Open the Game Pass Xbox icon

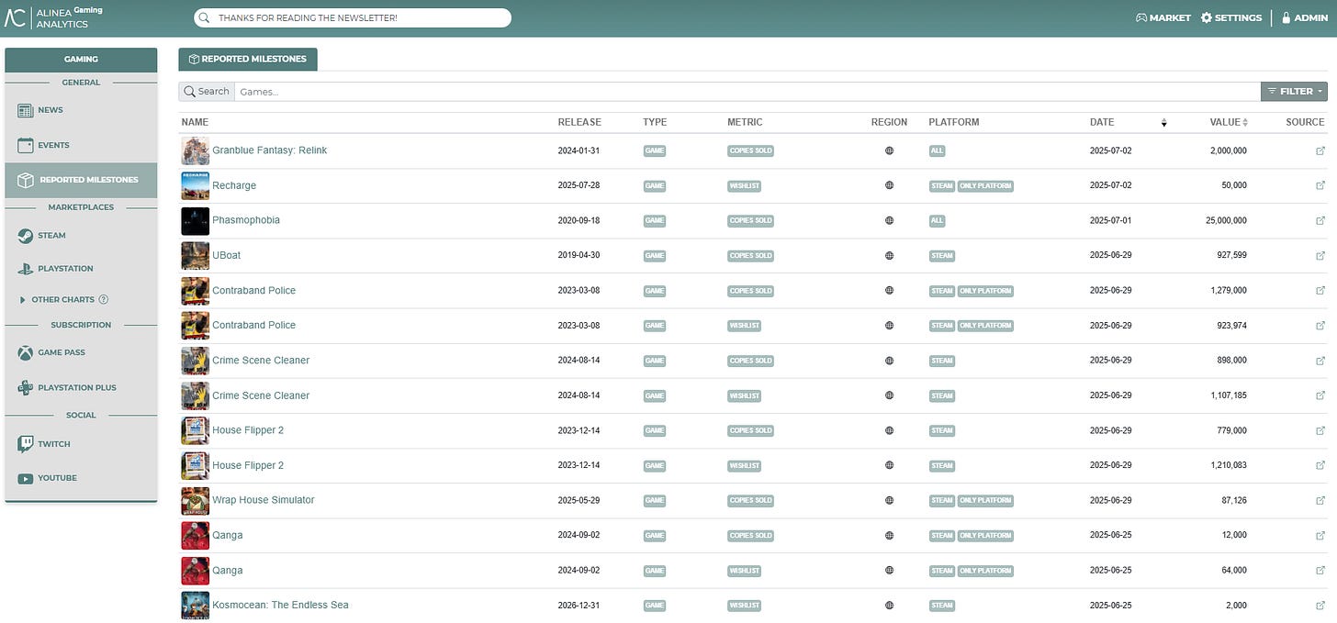[26, 352]
